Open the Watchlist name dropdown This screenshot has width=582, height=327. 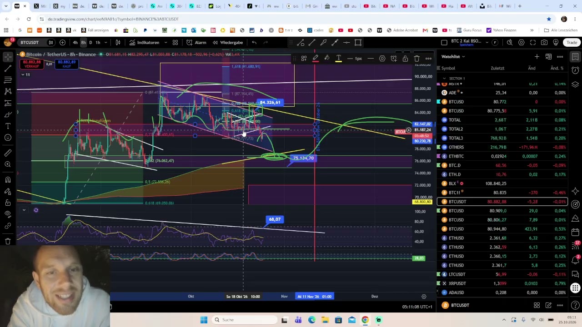453,56
